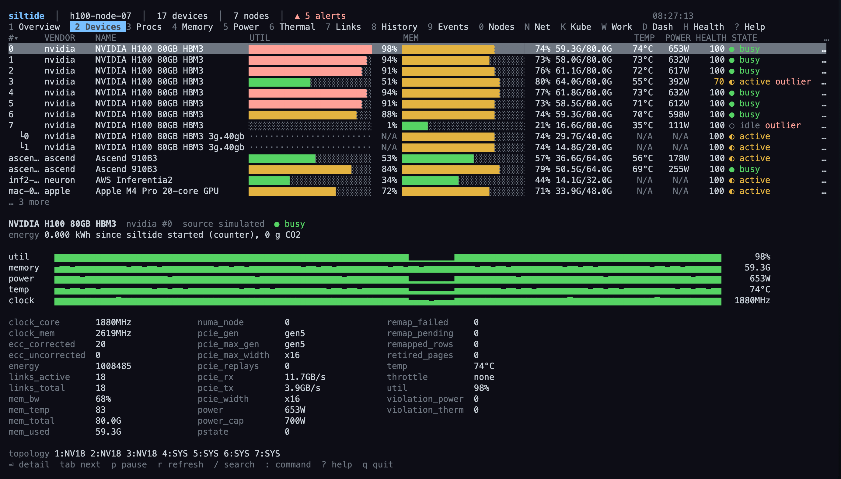Click the UTIL bar for device 3
Screen dimensions: 841x479
(x=309, y=82)
